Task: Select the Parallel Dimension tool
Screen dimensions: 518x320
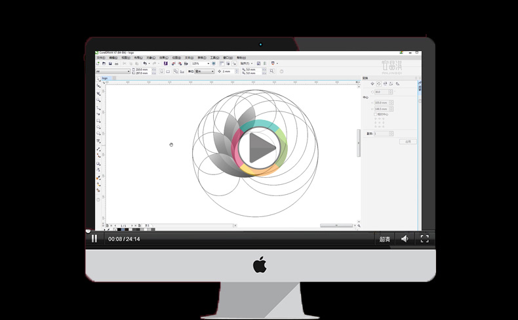Action: 98,149
